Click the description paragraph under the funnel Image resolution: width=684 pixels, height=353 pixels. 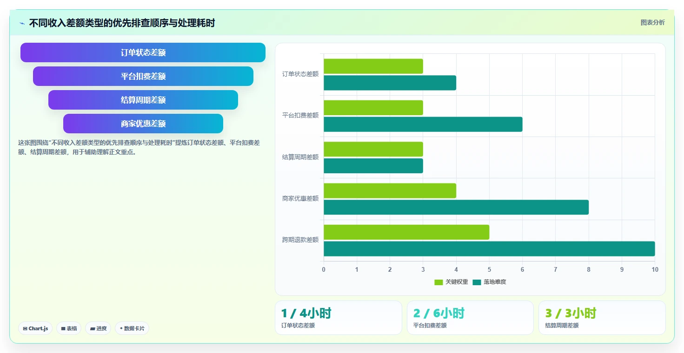[139, 147]
